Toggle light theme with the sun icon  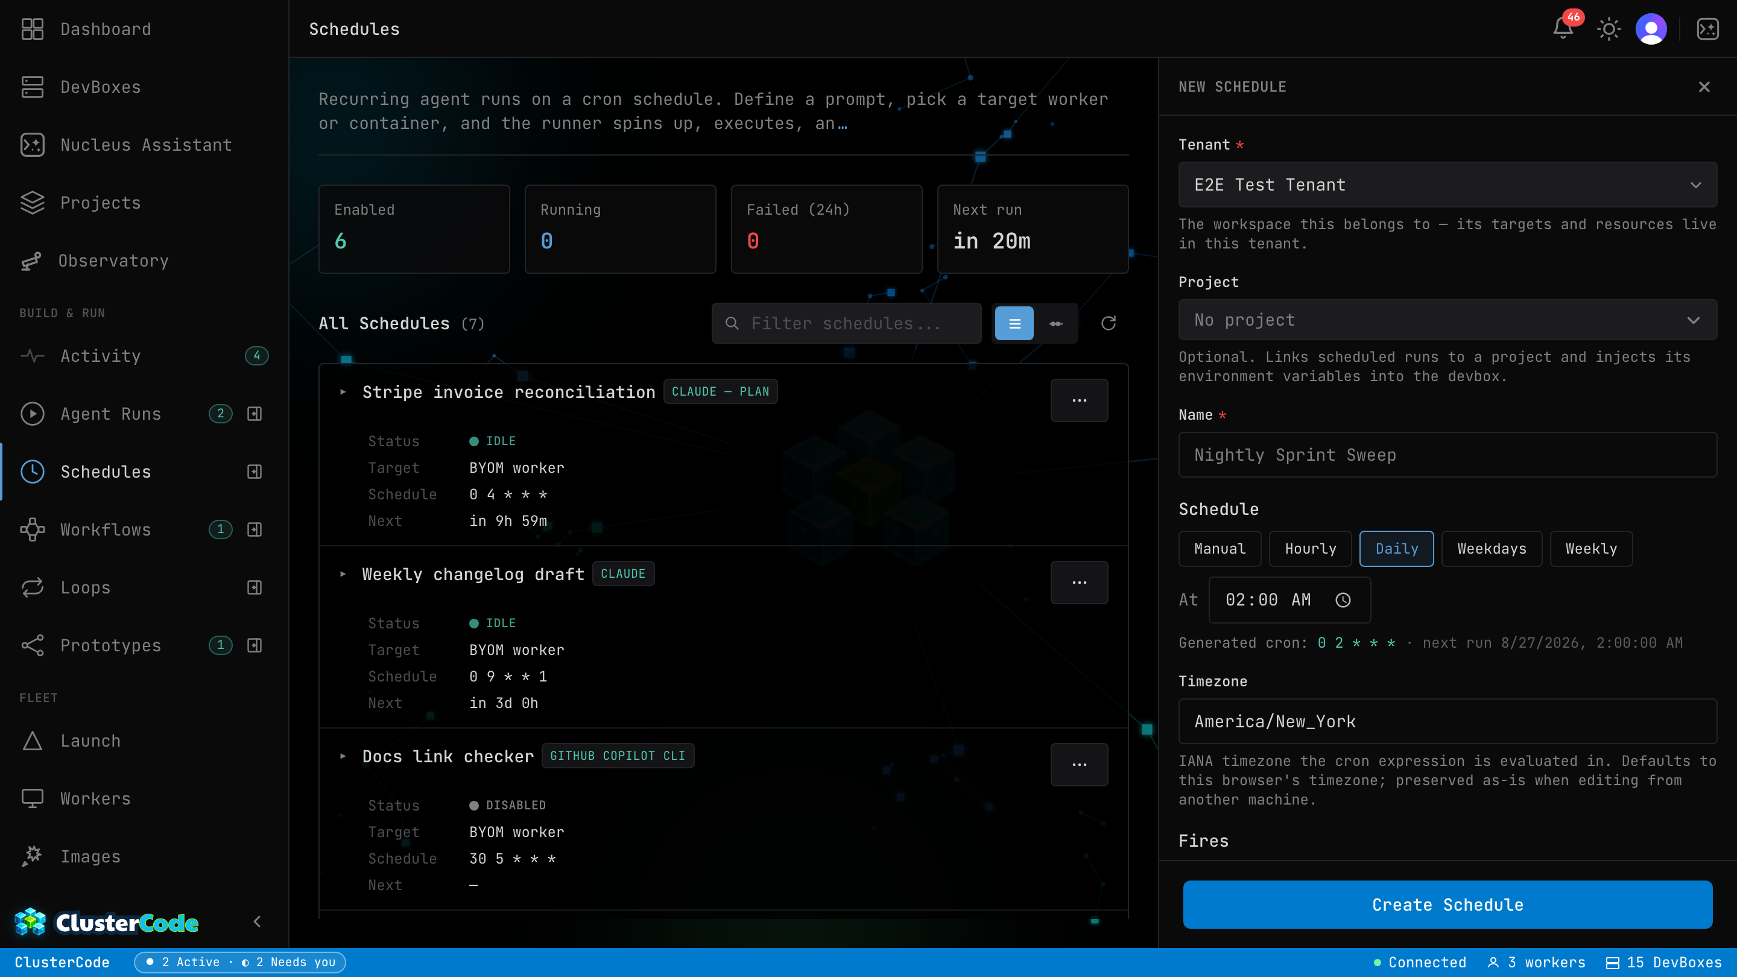1609,28
